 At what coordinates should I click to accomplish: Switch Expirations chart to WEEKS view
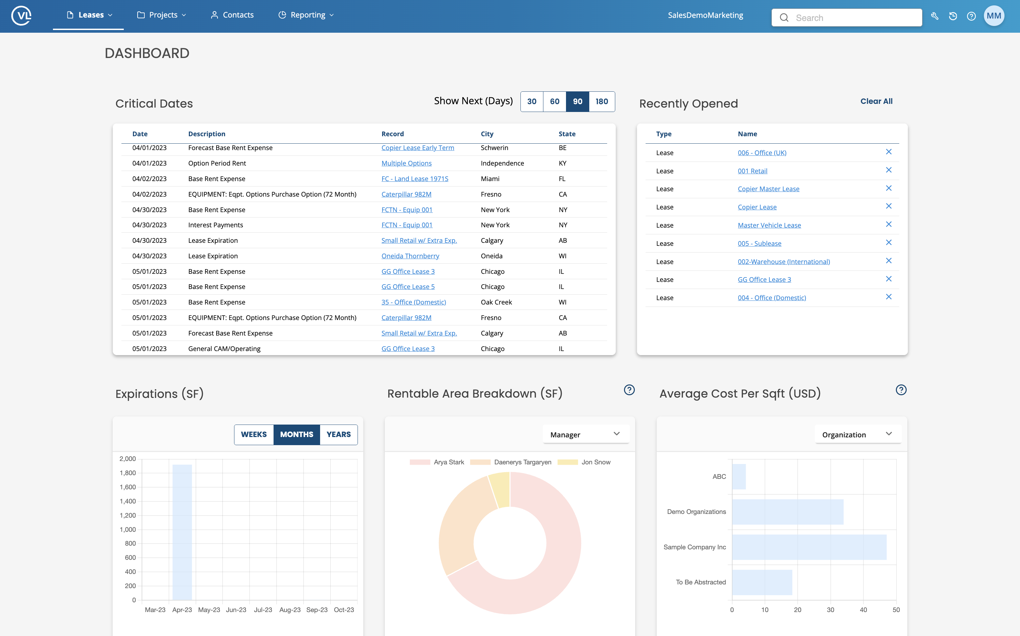point(254,435)
